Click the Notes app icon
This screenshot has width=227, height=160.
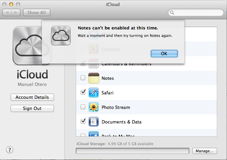pos(93,78)
